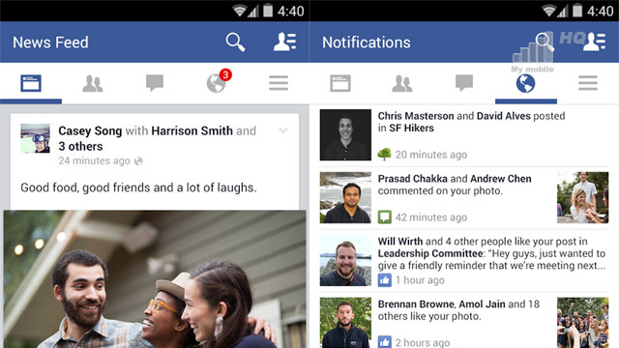Expand post options chevron on Casey Song's post
Viewport: 619px width, 348px height.
click(283, 130)
